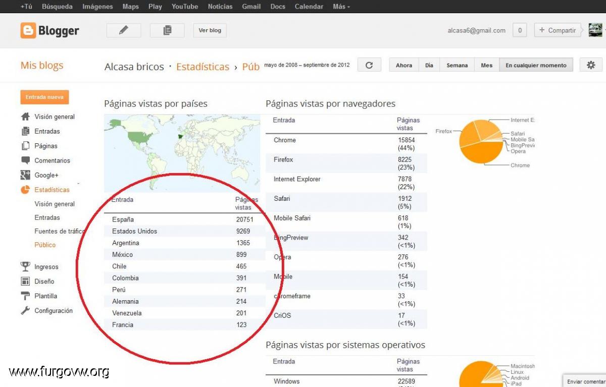Screen dimensions: 606x387
Task: Click the Internet Explorer browser row
Action: tap(346, 183)
